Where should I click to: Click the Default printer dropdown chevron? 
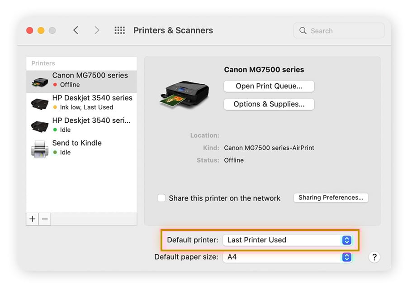coord(346,240)
